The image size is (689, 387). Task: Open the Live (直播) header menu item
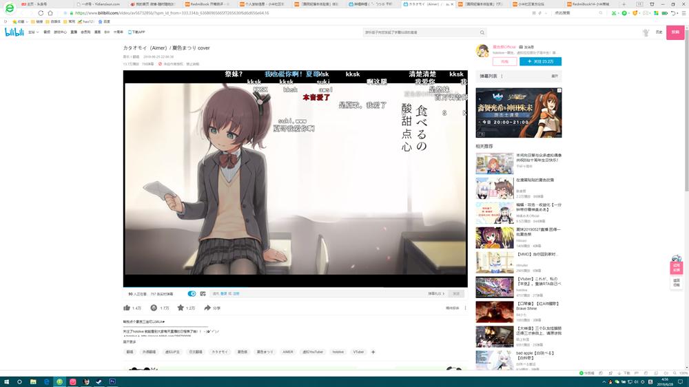(74, 32)
